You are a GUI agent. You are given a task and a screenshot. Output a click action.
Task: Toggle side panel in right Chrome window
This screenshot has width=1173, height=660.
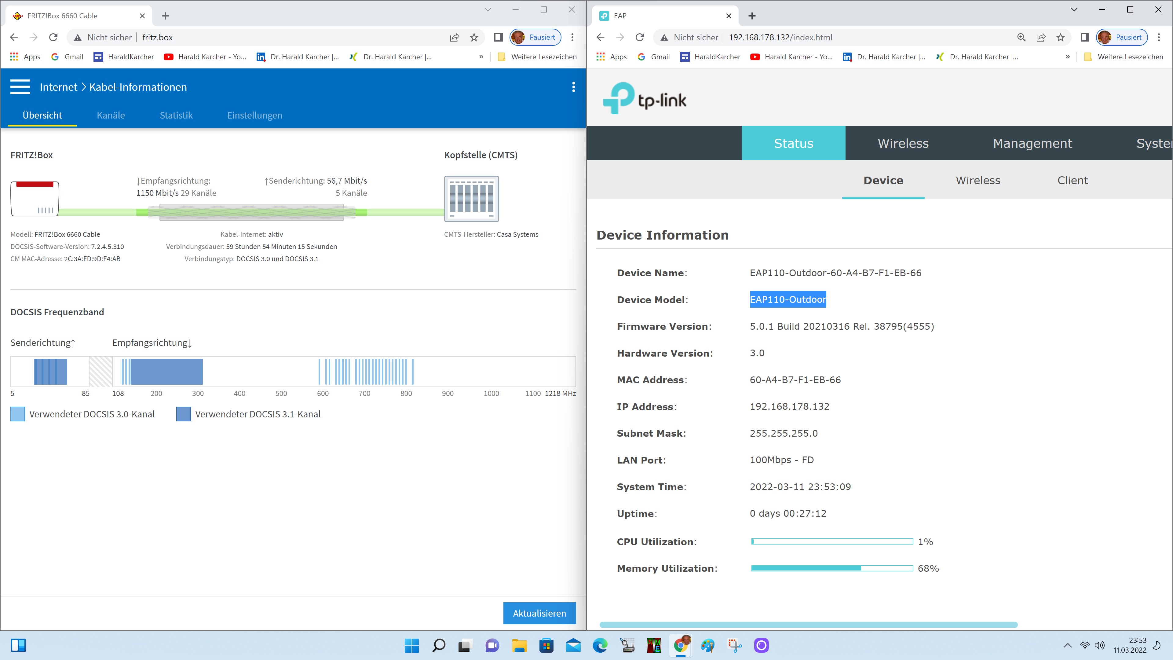point(1085,37)
